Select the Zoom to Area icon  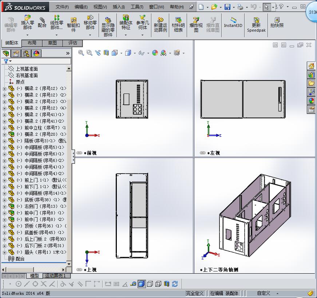[90, 53]
